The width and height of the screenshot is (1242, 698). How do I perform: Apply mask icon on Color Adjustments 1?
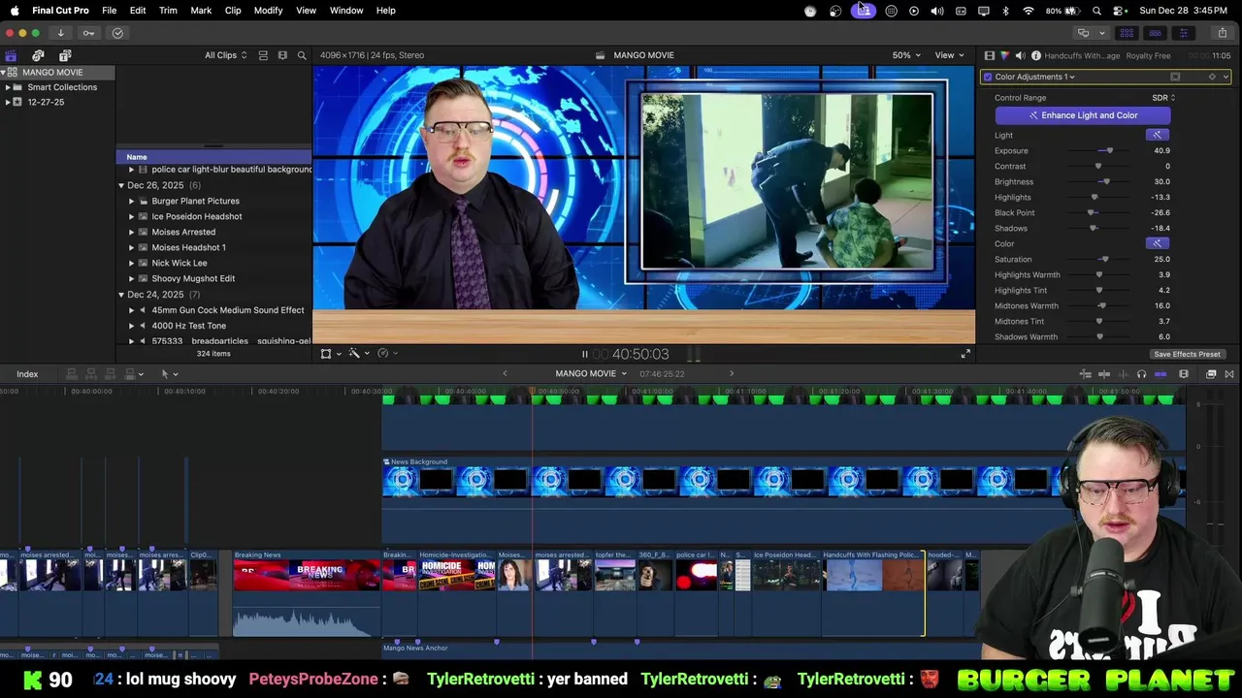coord(1175,77)
